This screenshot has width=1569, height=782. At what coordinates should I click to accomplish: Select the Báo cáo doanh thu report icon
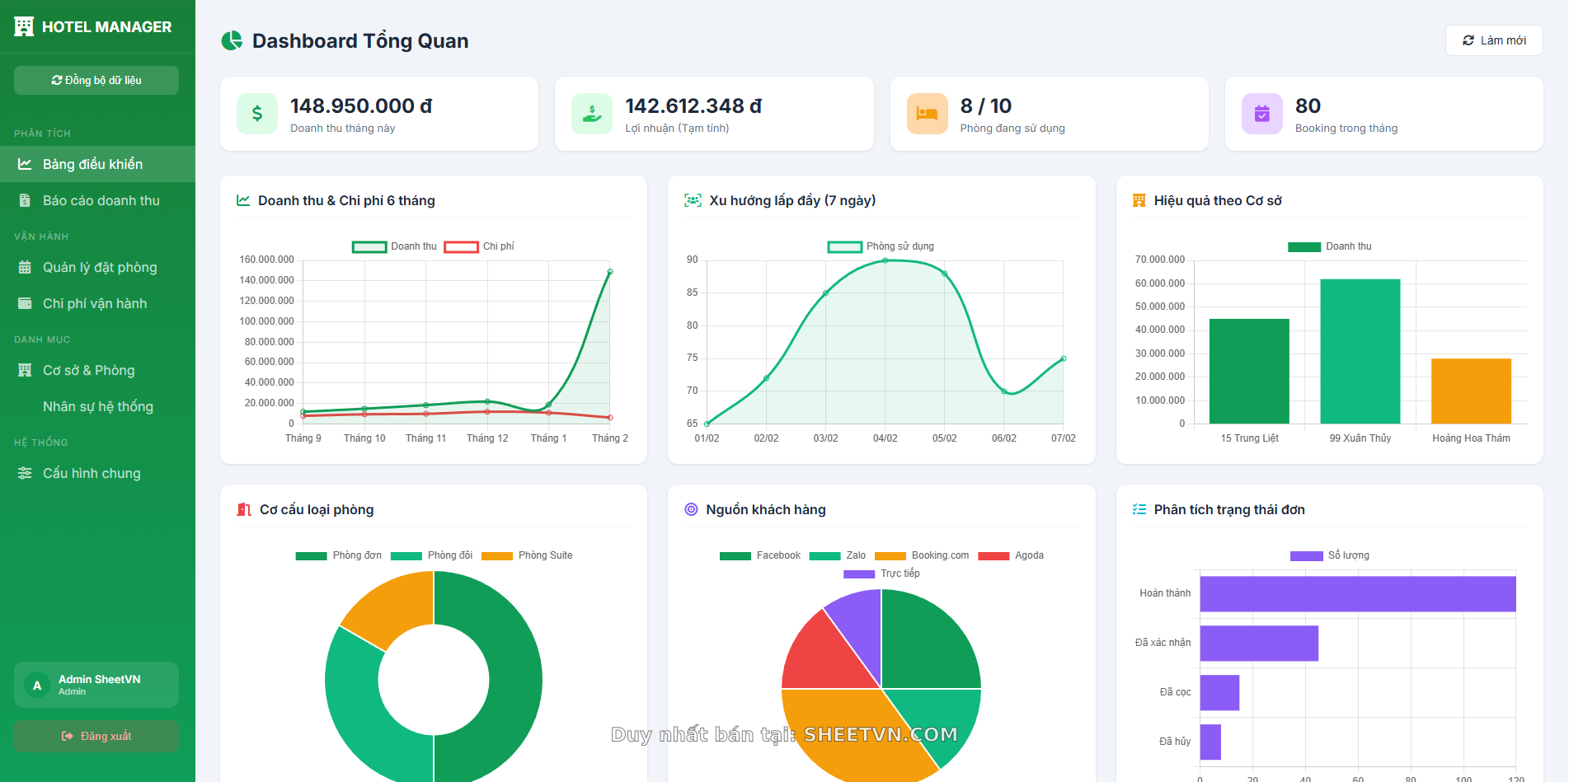click(26, 199)
